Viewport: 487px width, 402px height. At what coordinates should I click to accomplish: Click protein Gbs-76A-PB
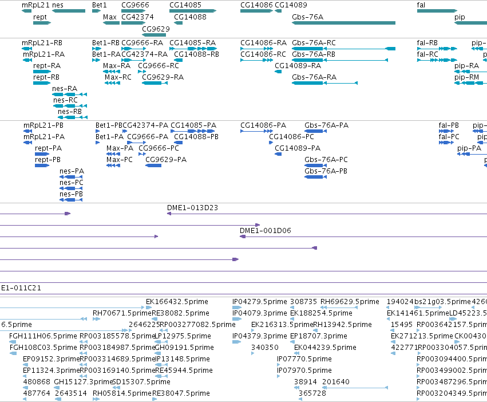[x=326, y=171]
